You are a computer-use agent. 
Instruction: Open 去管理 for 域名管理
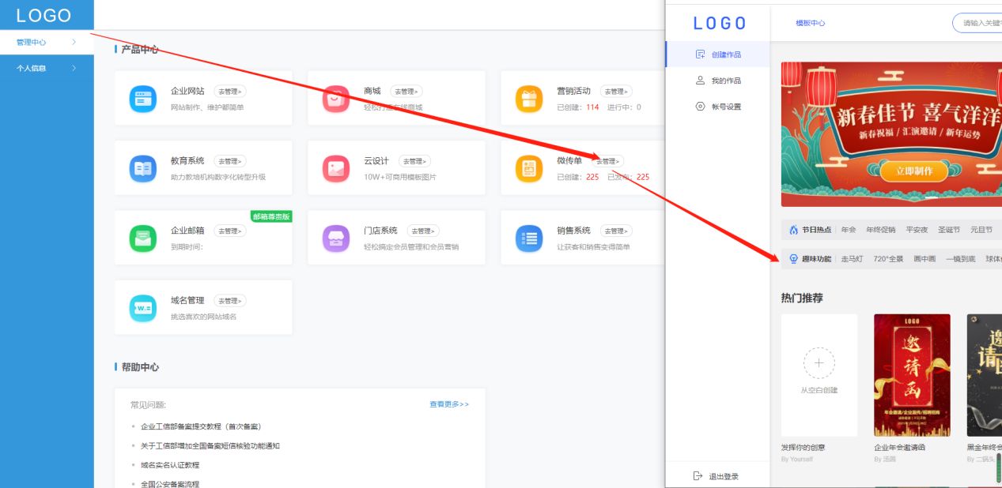click(230, 301)
